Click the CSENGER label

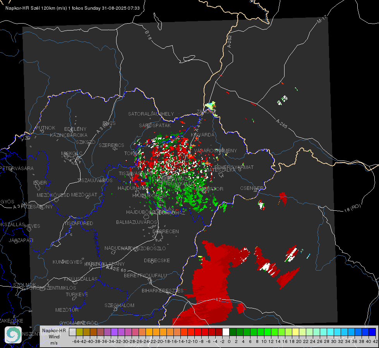pos(252,188)
